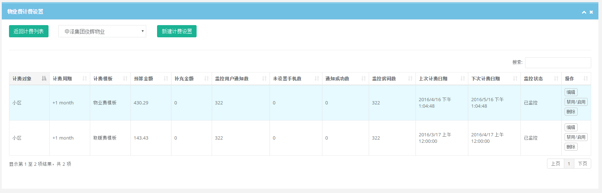
Task: Toggle 禁用/启用 for 物业费模板 row
Action: click(x=576, y=102)
